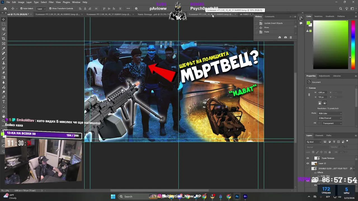Select the Path Selection tool
This screenshot has height=201, width=358.
4,107
